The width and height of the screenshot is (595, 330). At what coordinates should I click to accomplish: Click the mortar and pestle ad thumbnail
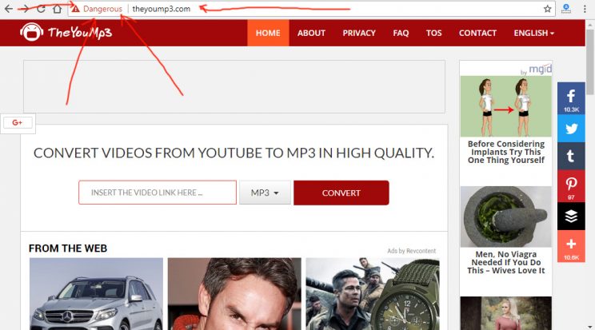[505, 217]
